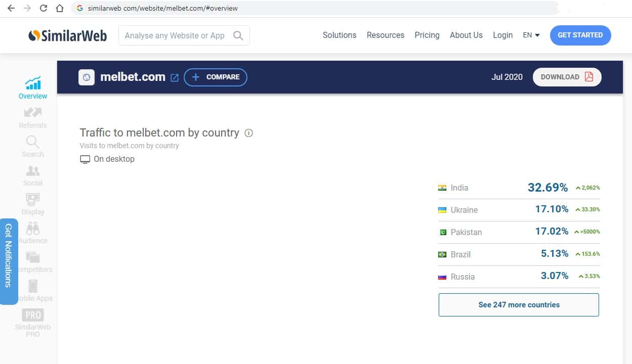Go forward using the browser forward arrow
The width and height of the screenshot is (632, 364).
pos(27,8)
